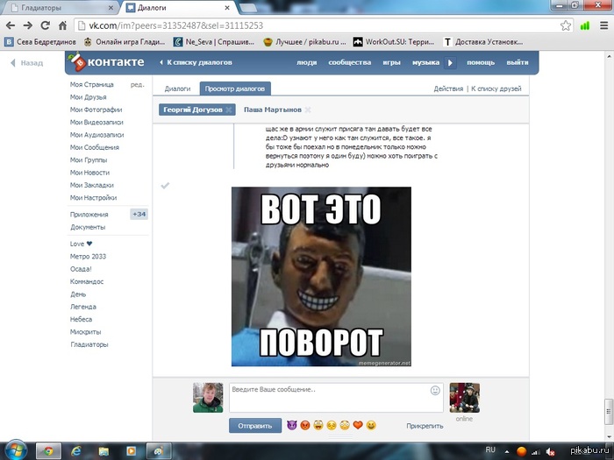Open the музыка header menu item

click(x=425, y=62)
